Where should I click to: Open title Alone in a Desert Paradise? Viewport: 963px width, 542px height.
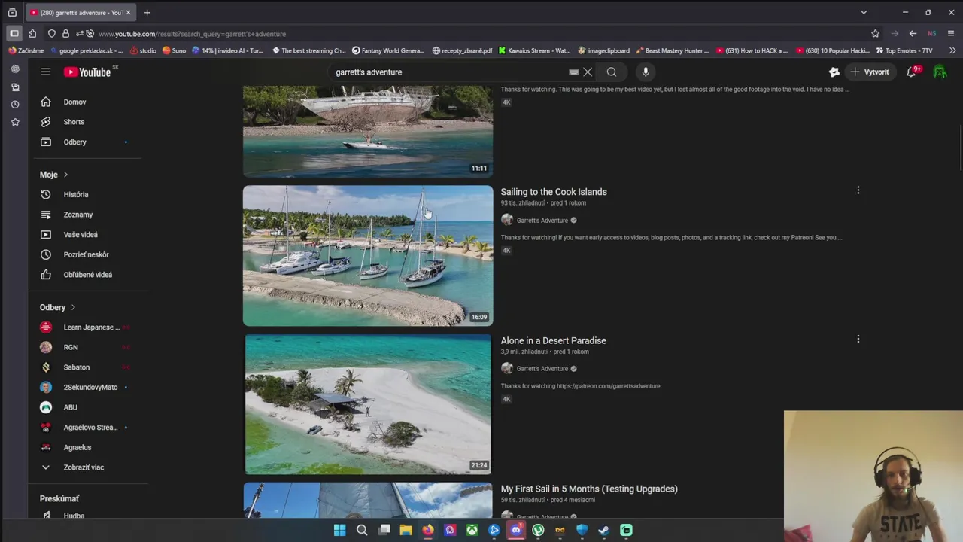(x=554, y=340)
